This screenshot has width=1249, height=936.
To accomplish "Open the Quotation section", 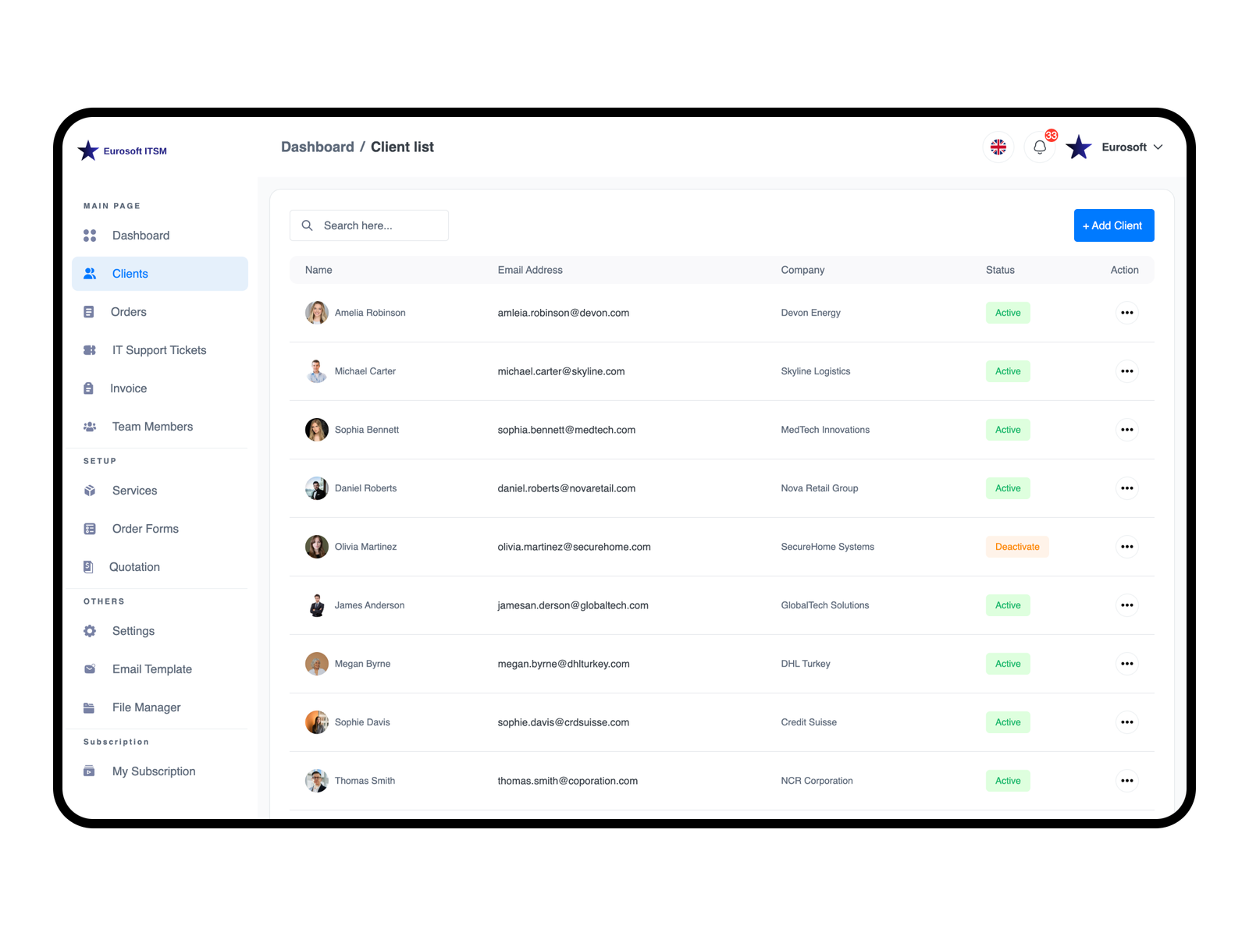I will 134,566.
